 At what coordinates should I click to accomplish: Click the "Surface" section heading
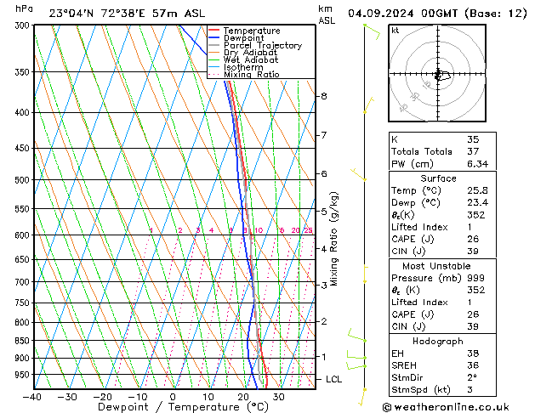[438, 178]
